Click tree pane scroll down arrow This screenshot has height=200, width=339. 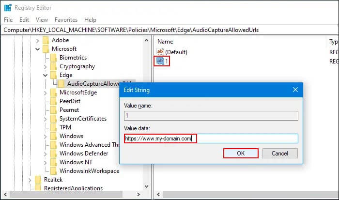point(146,186)
